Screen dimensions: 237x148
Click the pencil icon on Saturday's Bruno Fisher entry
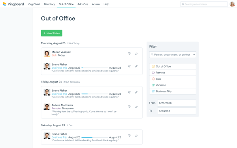coord(136,136)
